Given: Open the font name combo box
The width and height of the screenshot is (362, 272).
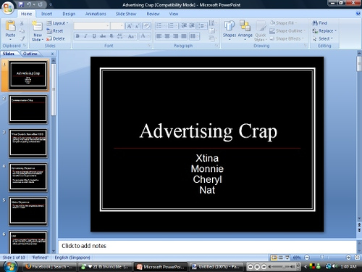Looking at the screenshot, I should 91,26.
